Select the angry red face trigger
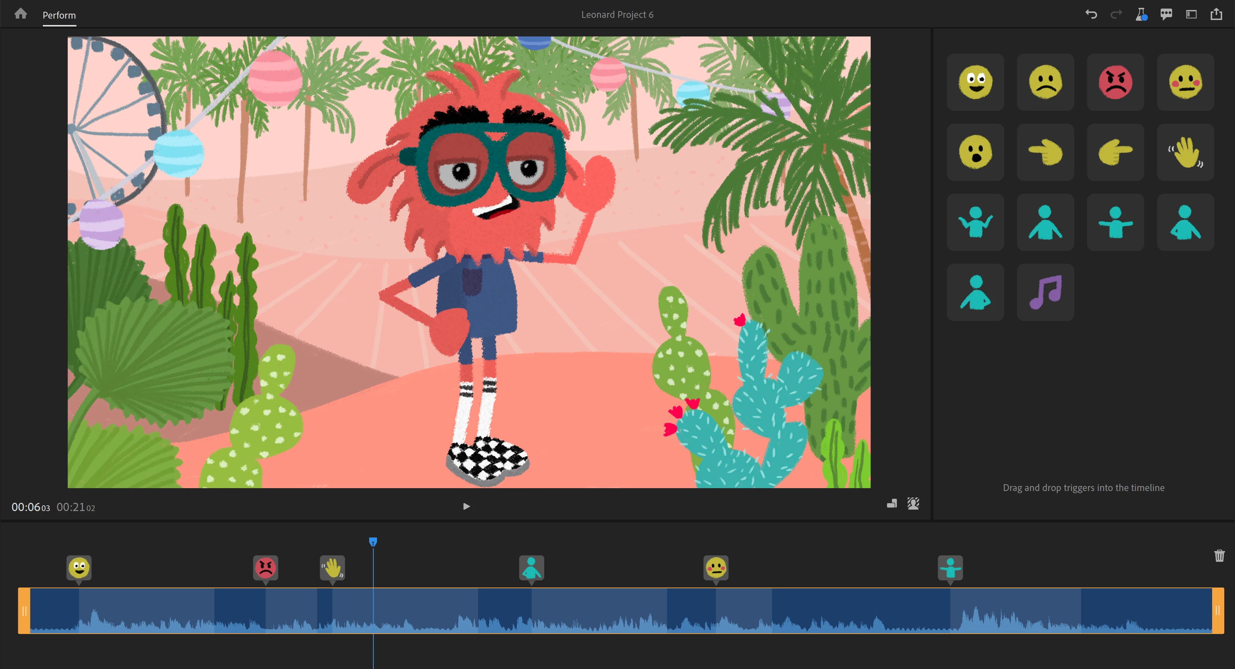Image resolution: width=1235 pixels, height=669 pixels. [x=1115, y=82]
